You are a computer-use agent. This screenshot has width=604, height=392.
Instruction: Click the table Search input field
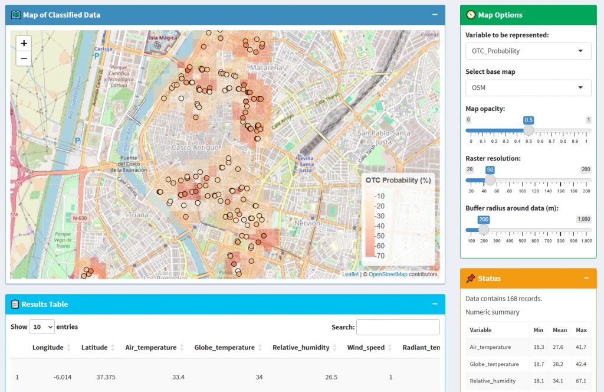[x=398, y=327]
